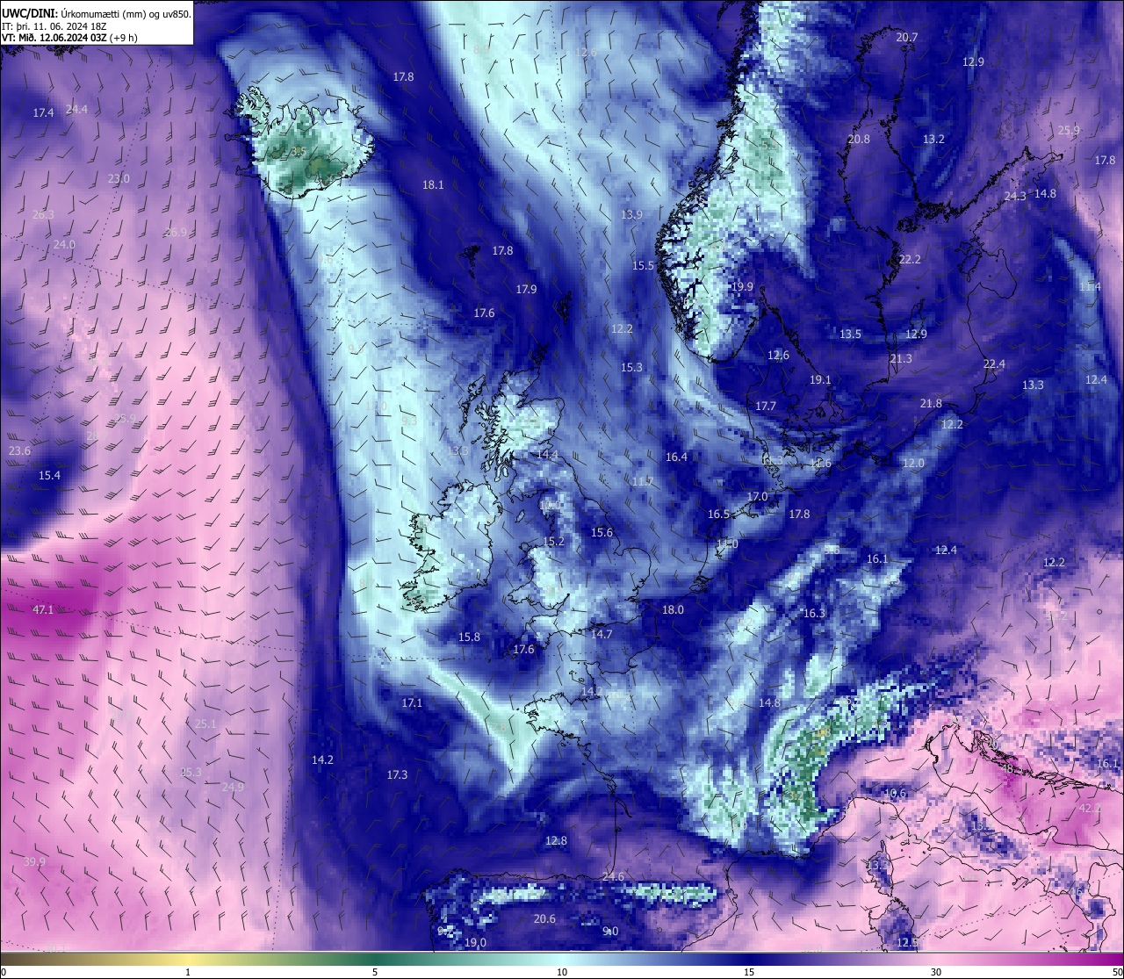Click the 24.6 value on the map
Screen dimensions: 1124x979
pyautogui.click(x=613, y=876)
